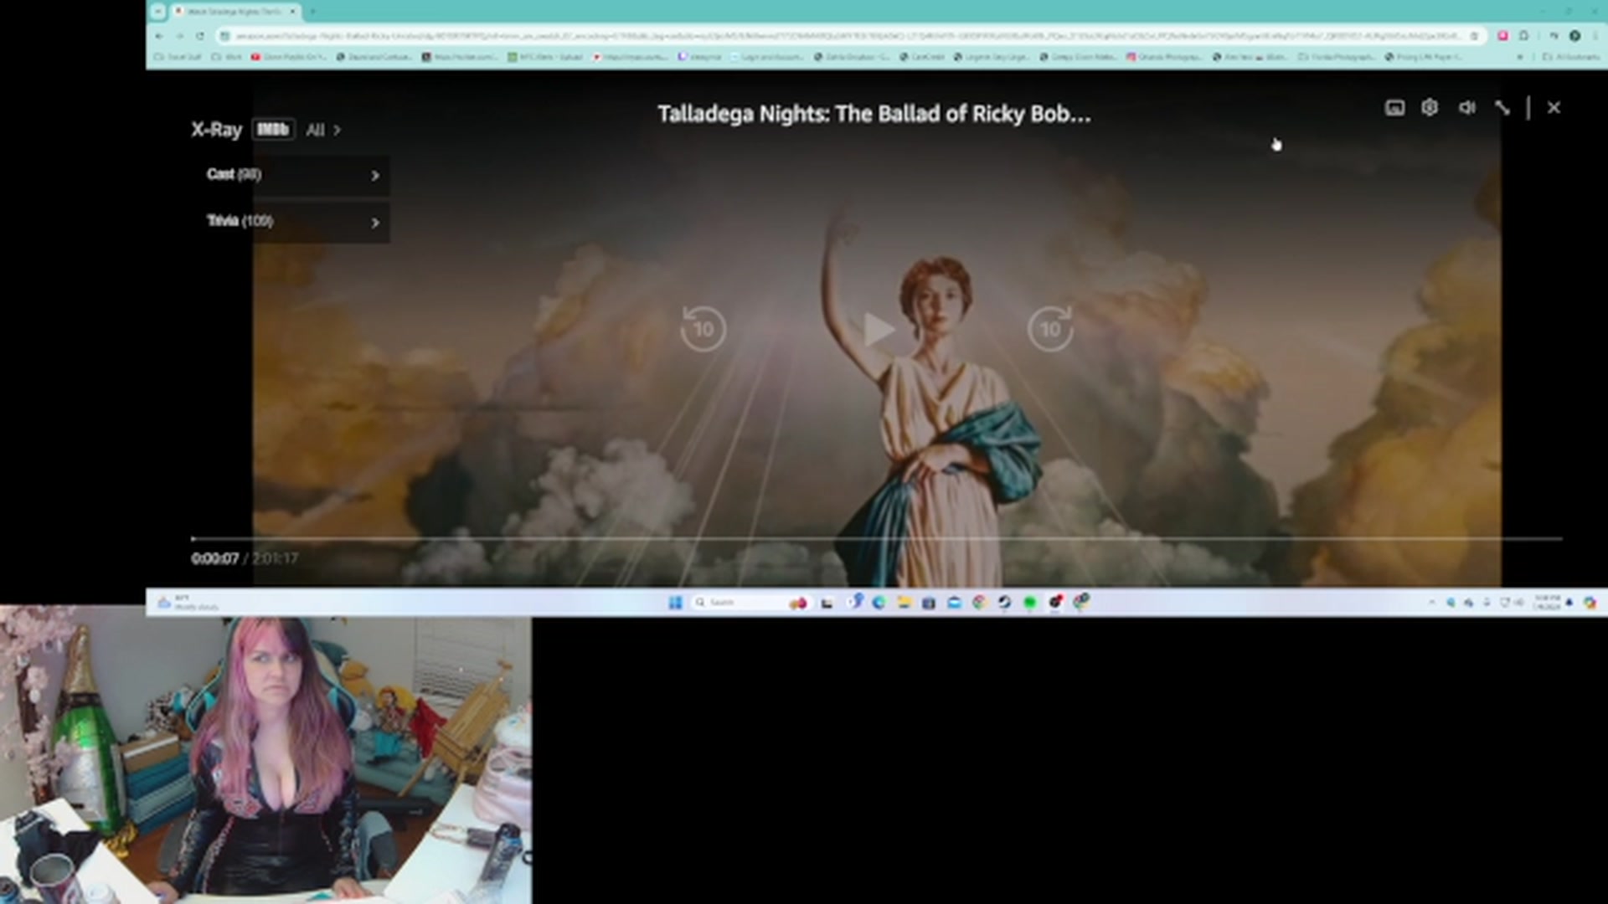Toggle fullscreen mode on the player
The image size is (1608, 904).
pos(1502,108)
